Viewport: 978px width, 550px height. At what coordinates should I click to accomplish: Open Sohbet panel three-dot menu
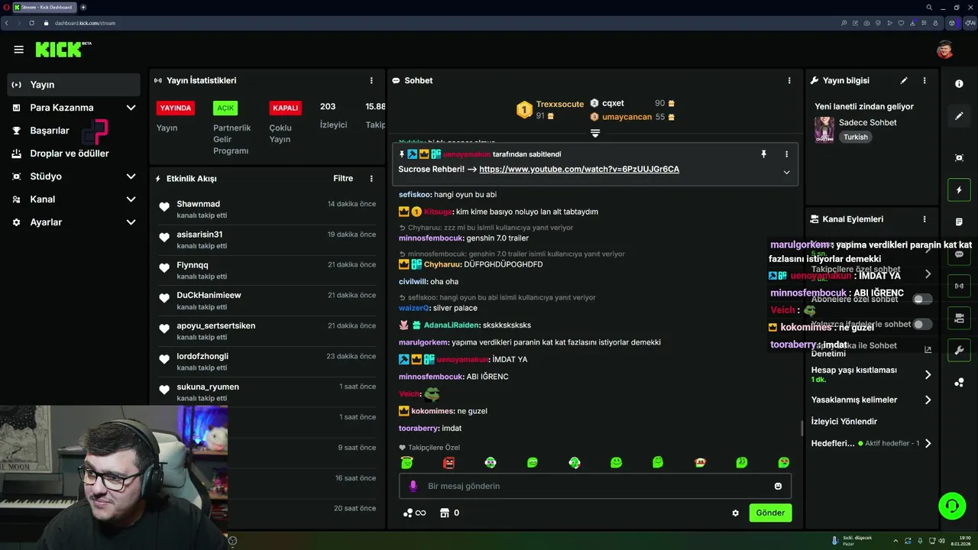[789, 80]
